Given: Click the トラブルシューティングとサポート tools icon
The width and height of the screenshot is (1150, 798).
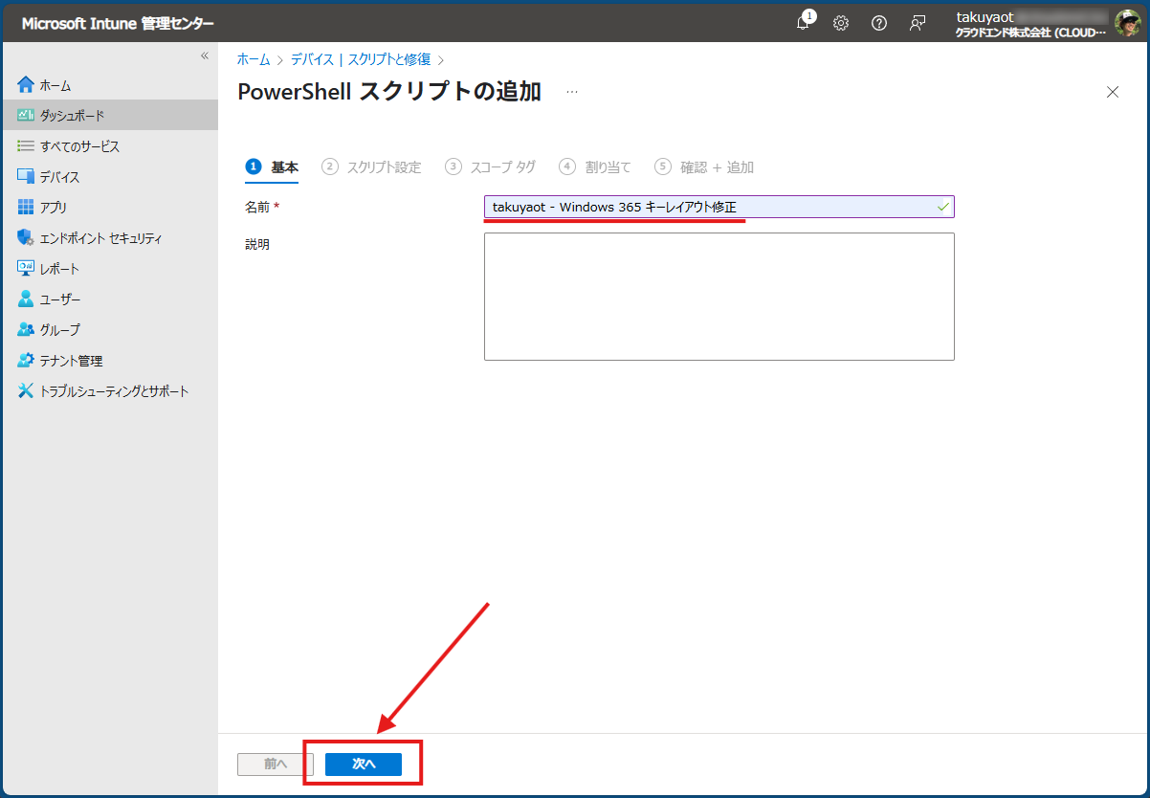Looking at the screenshot, I should point(26,391).
